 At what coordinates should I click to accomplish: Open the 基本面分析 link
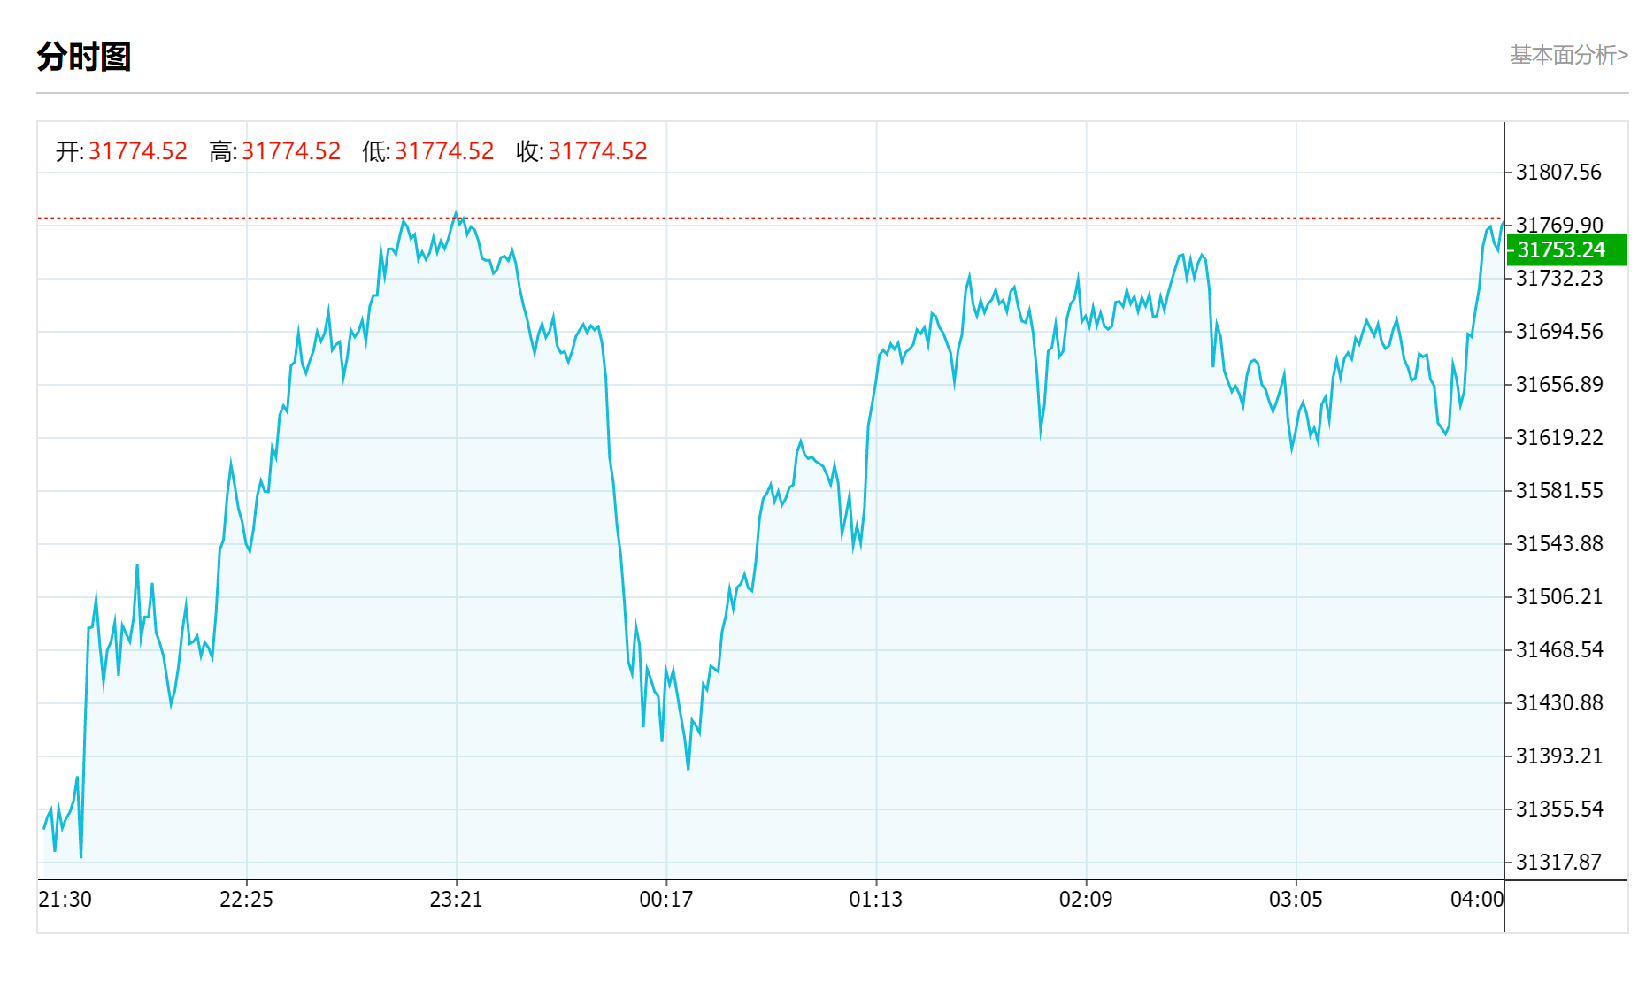[1568, 55]
